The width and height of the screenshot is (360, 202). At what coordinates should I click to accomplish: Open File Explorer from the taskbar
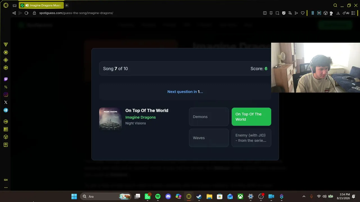click(x=209, y=196)
